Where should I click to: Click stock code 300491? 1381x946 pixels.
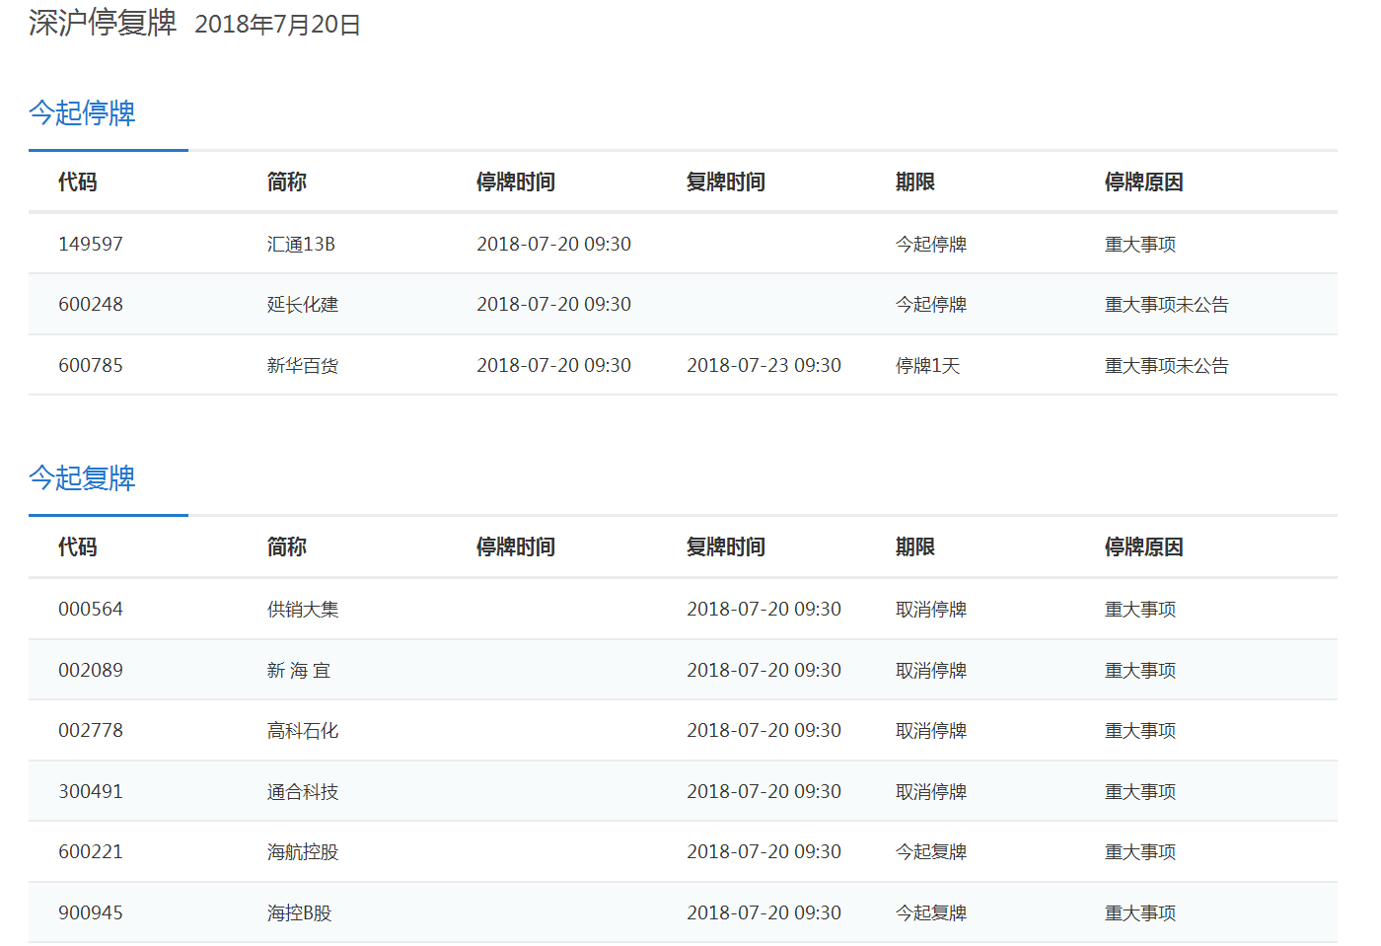(x=91, y=792)
